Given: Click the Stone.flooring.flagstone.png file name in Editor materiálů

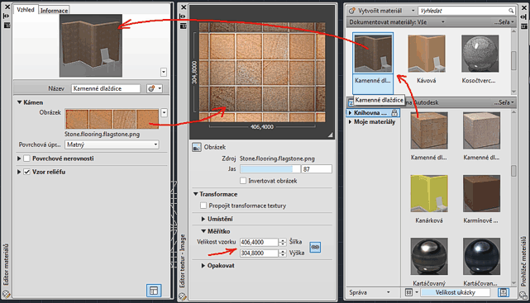Looking at the screenshot, I should pos(102,134).
